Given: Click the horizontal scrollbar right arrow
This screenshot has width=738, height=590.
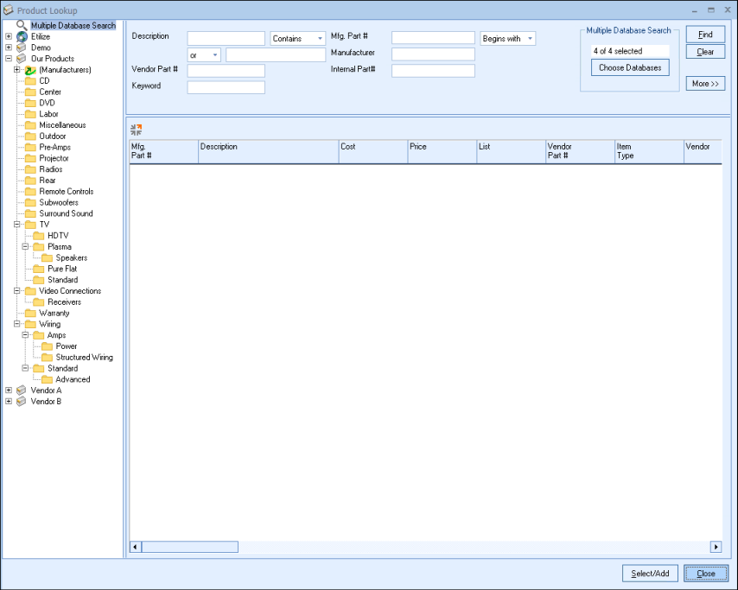Looking at the screenshot, I should coord(716,547).
